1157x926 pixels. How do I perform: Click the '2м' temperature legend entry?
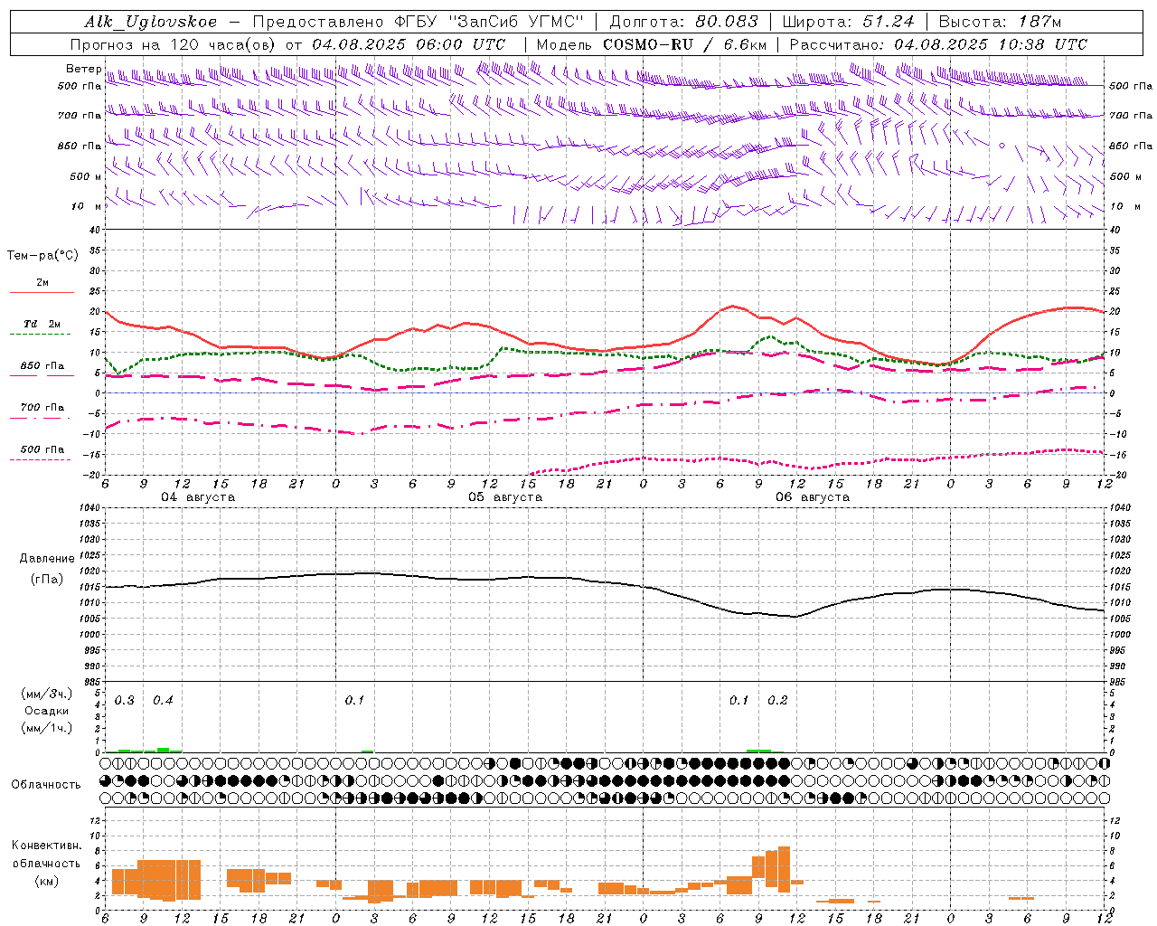(42, 282)
